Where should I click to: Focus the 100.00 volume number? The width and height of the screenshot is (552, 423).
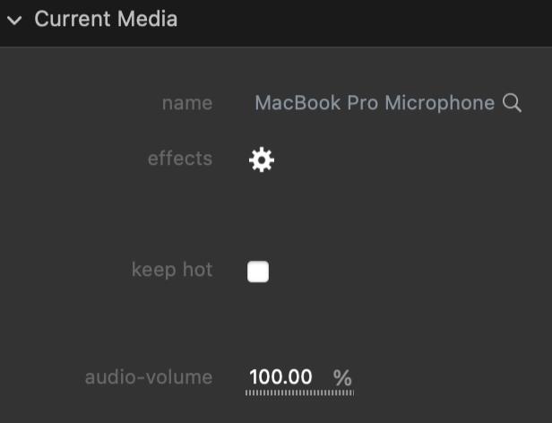coord(280,377)
